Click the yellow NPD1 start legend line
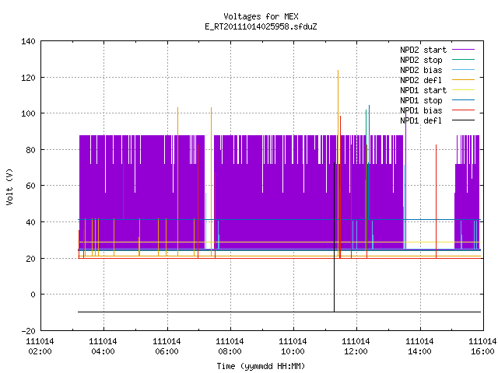The height and width of the screenshot is (373, 498). point(463,90)
